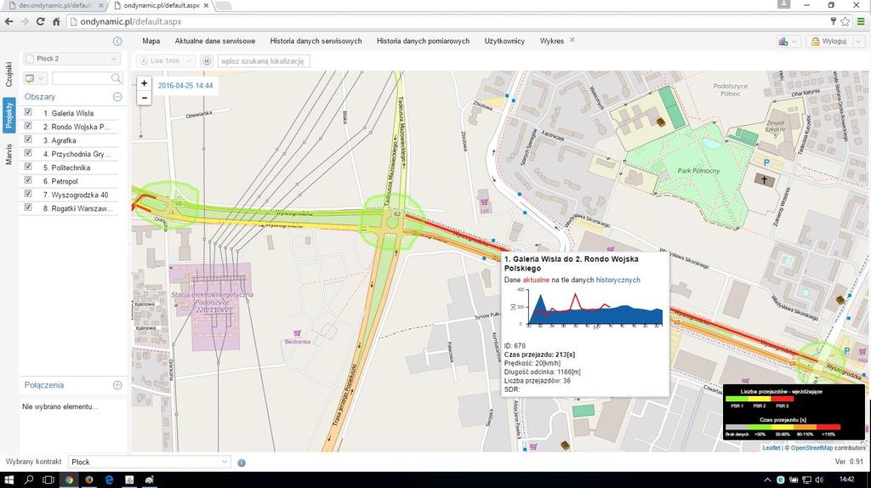This screenshot has height=488, width=871.
Task: Open the Użytkownicy tab
Action: pos(504,41)
